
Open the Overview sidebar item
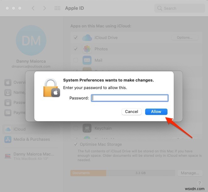(x=15, y=82)
